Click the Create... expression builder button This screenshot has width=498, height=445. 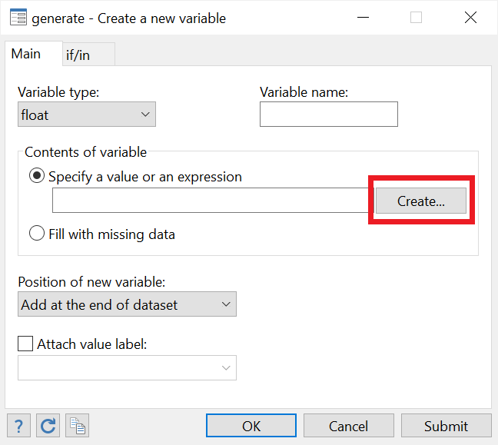click(421, 201)
